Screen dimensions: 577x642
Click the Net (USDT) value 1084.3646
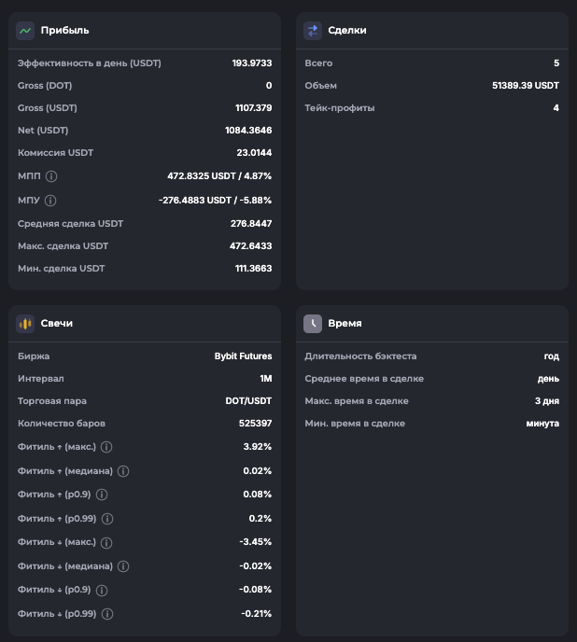(x=248, y=131)
